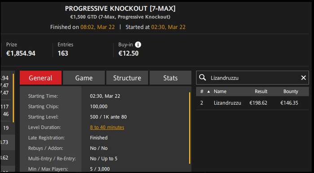Image resolution: width=314 pixels, height=173 pixels.
Task: Switch to the Game tab
Action: click(84, 78)
